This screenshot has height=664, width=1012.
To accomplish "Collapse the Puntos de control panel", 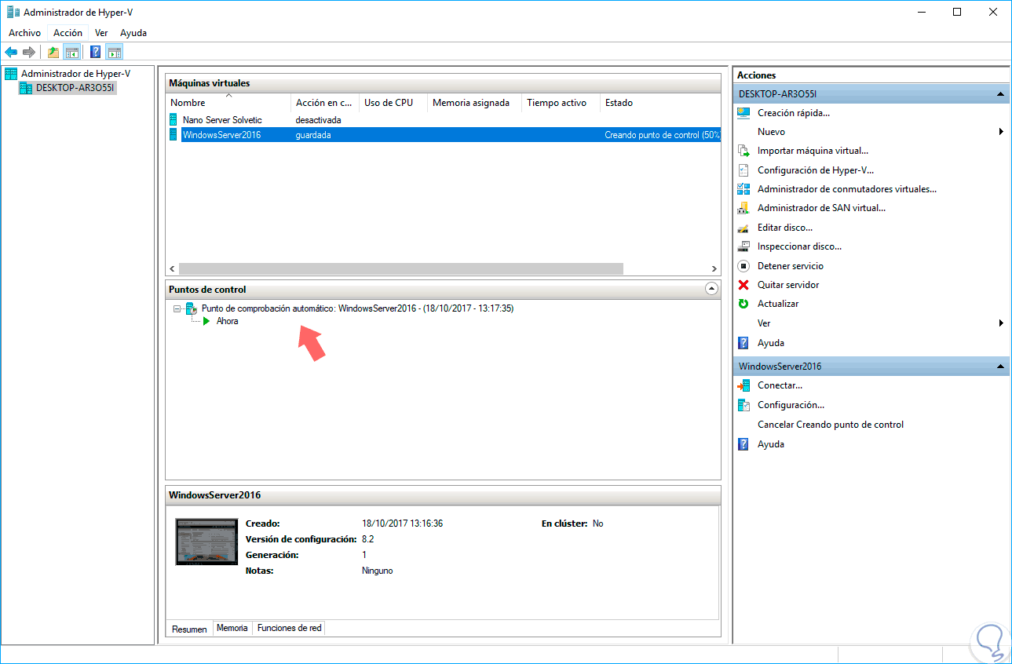I will [711, 289].
